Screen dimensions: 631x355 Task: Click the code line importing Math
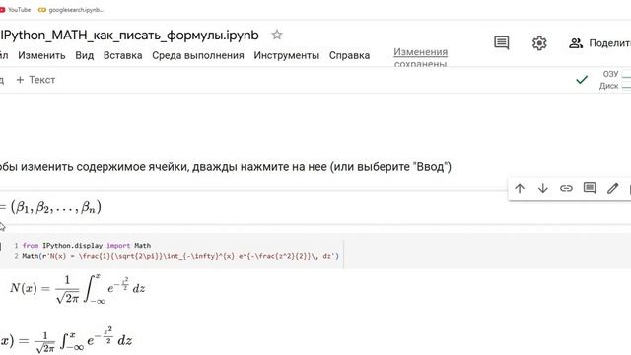point(87,246)
